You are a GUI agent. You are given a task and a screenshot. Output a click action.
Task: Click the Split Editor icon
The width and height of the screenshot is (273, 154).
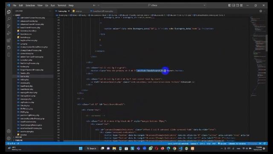261,11
